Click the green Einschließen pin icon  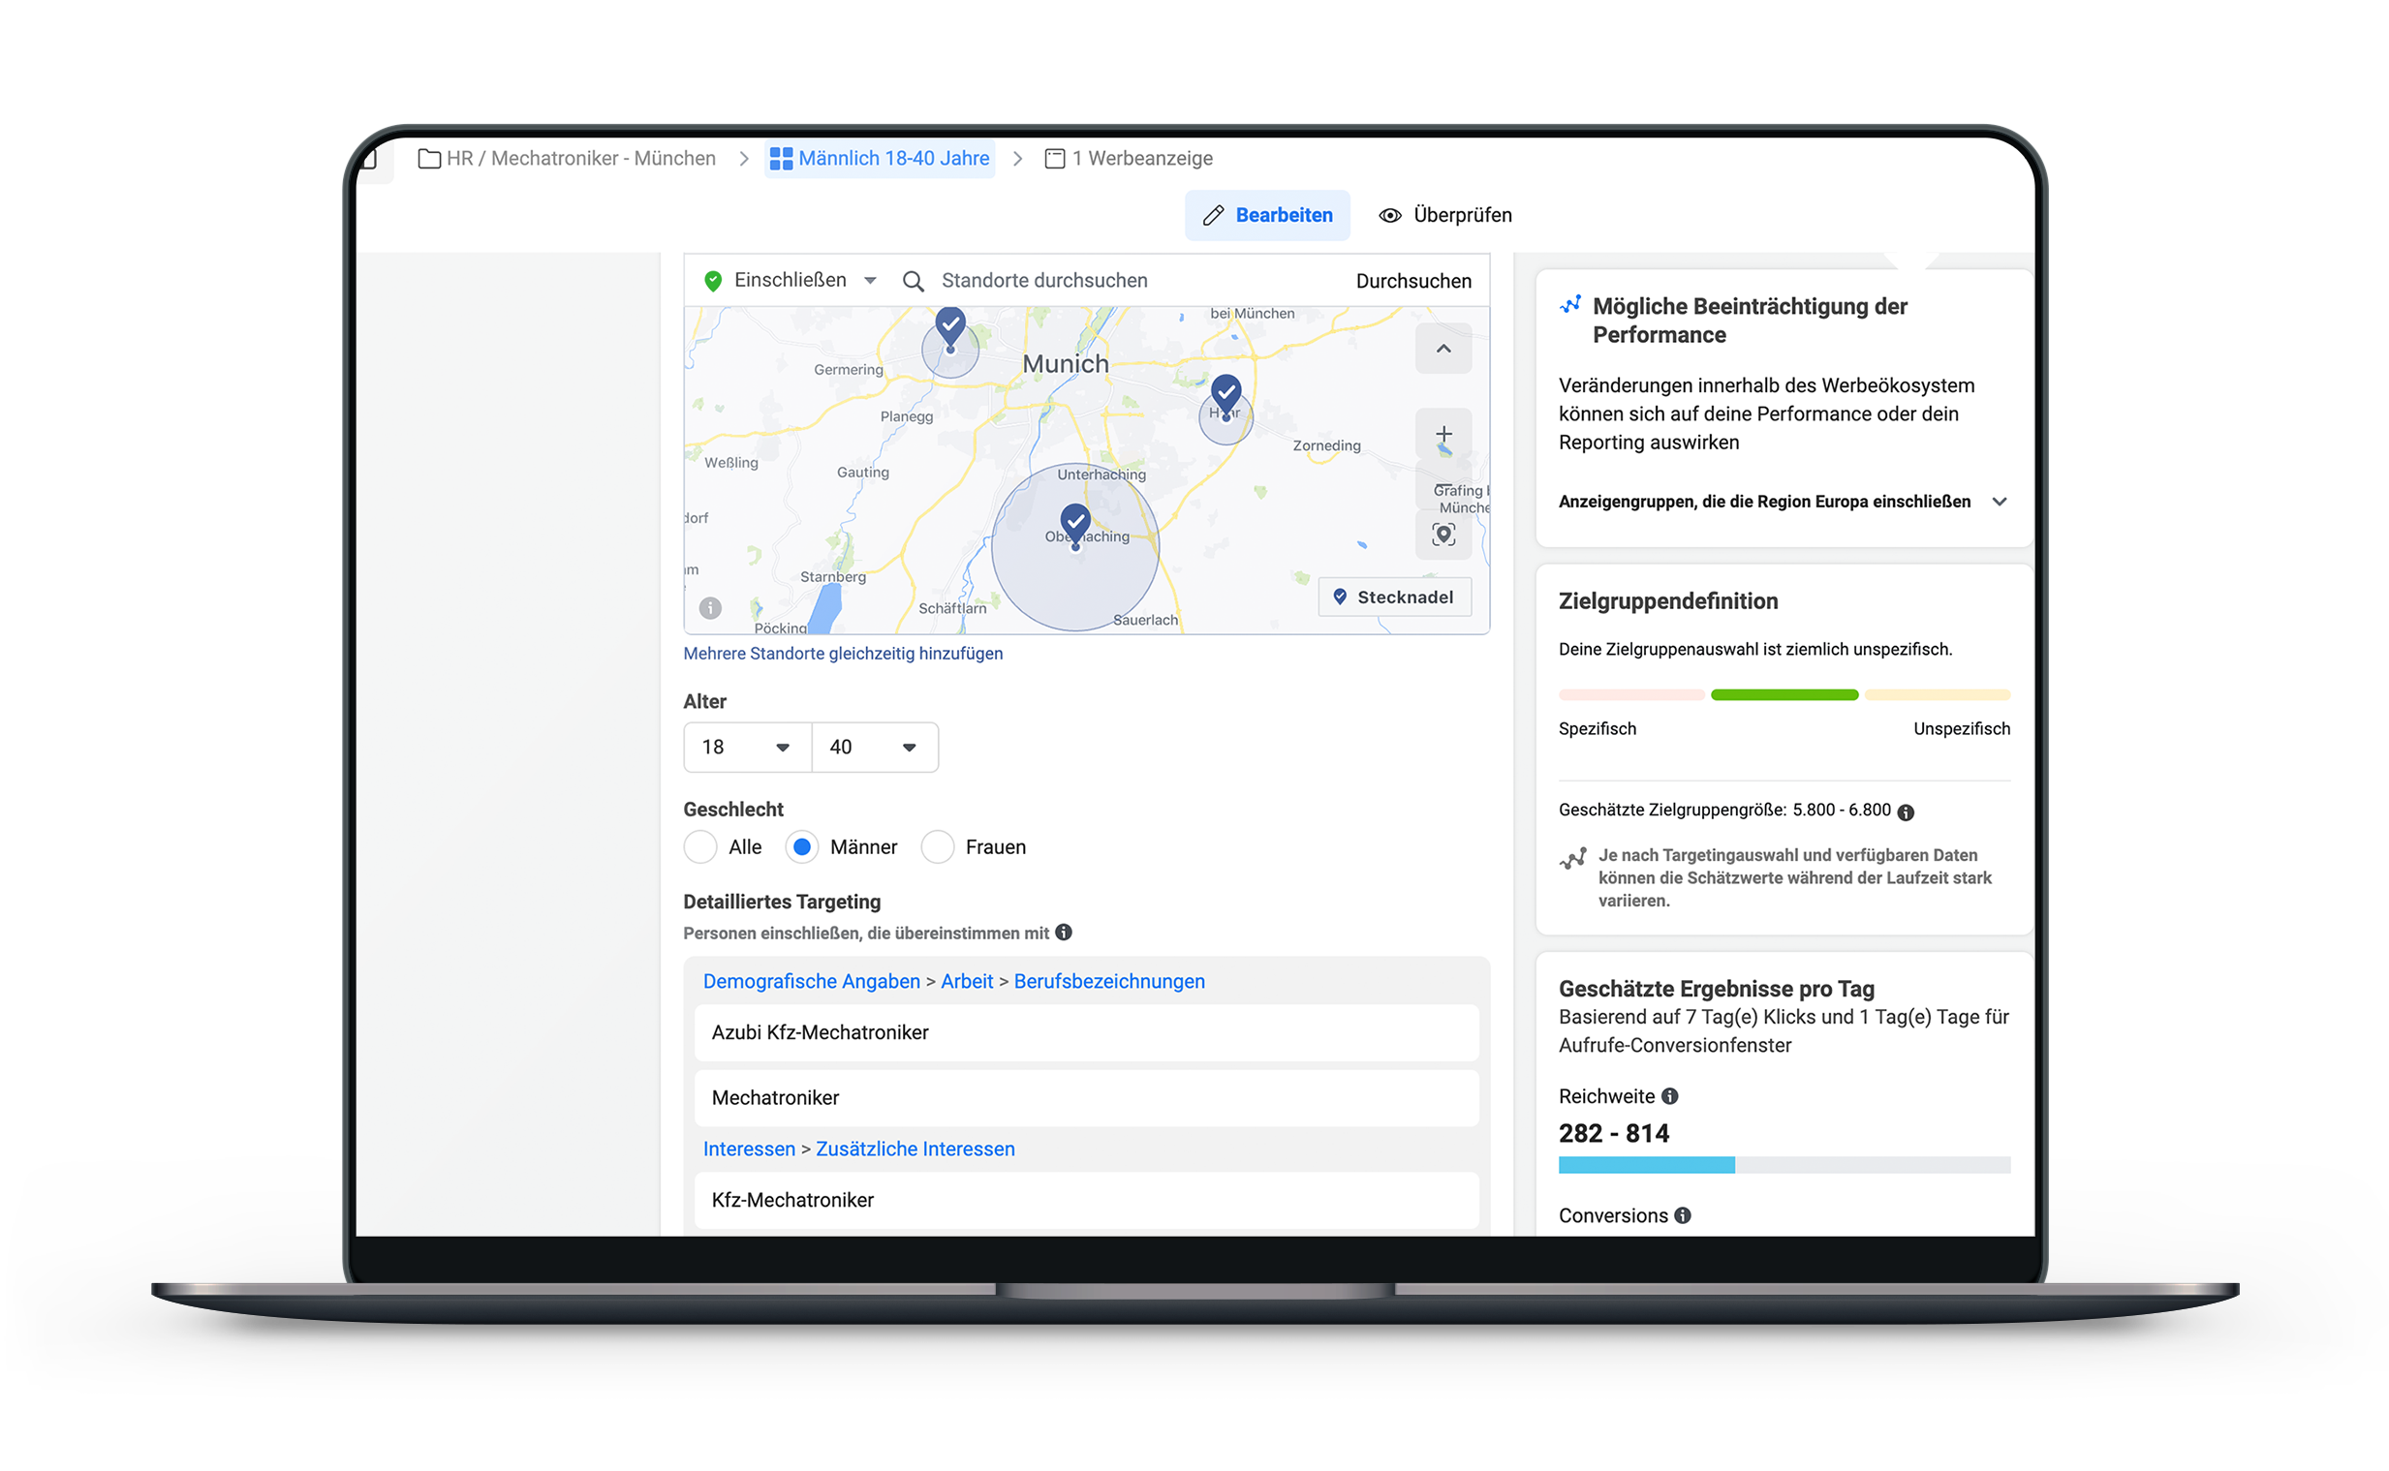pos(712,281)
